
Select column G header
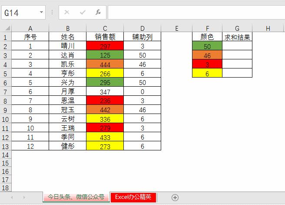pos(237,28)
